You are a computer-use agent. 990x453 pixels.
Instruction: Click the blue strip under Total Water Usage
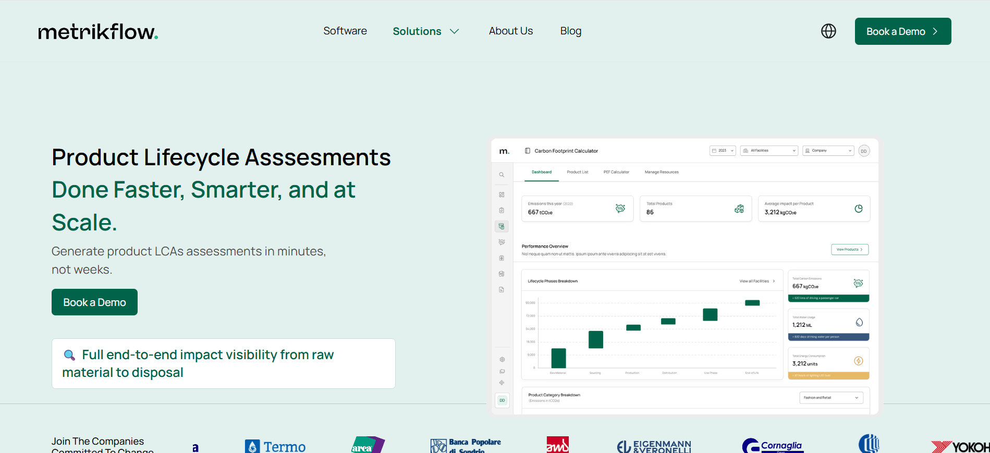click(828, 337)
